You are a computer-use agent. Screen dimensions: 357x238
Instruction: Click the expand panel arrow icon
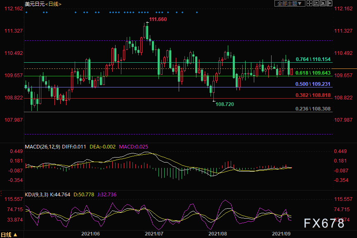coord(329,3)
